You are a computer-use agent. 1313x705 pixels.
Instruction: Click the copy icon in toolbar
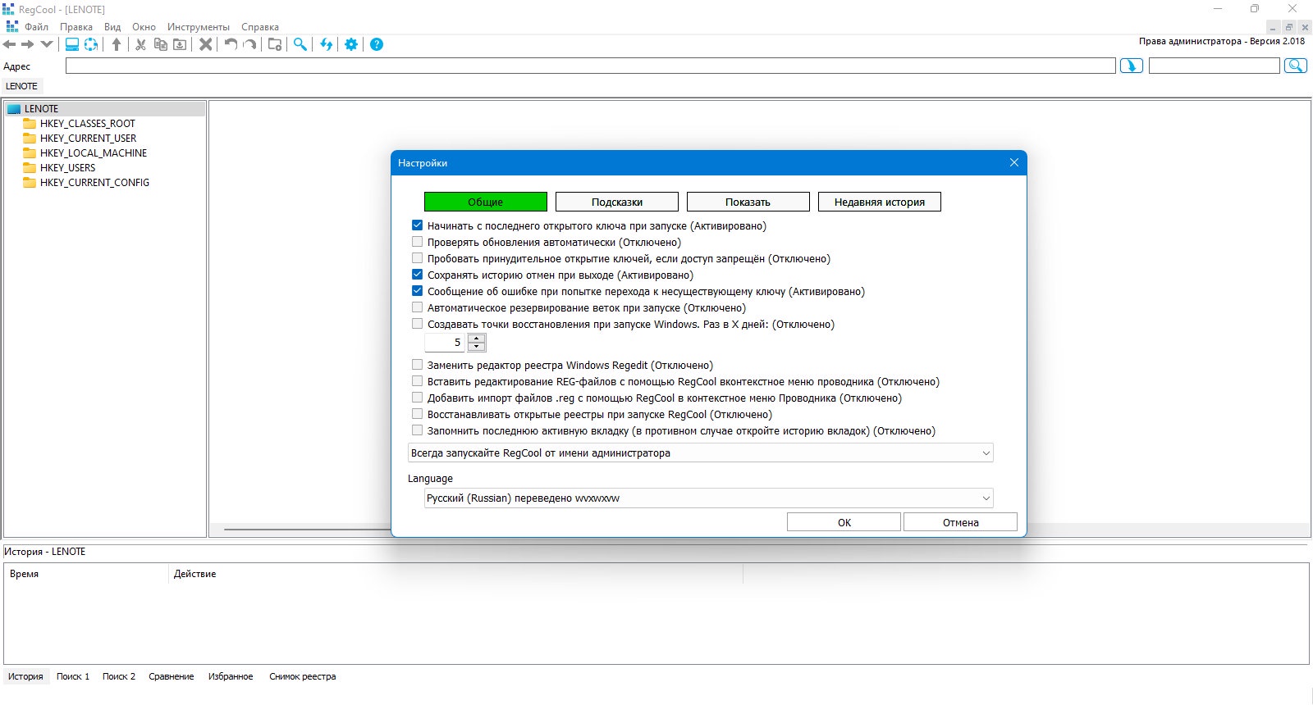[161, 44]
